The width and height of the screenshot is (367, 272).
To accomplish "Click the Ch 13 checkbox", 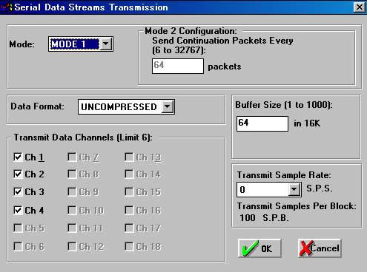I will coord(129,157).
